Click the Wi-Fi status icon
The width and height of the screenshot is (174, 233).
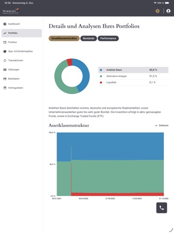(x=155, y=3)
